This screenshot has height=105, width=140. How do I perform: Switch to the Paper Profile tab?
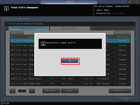click(70, 29)
